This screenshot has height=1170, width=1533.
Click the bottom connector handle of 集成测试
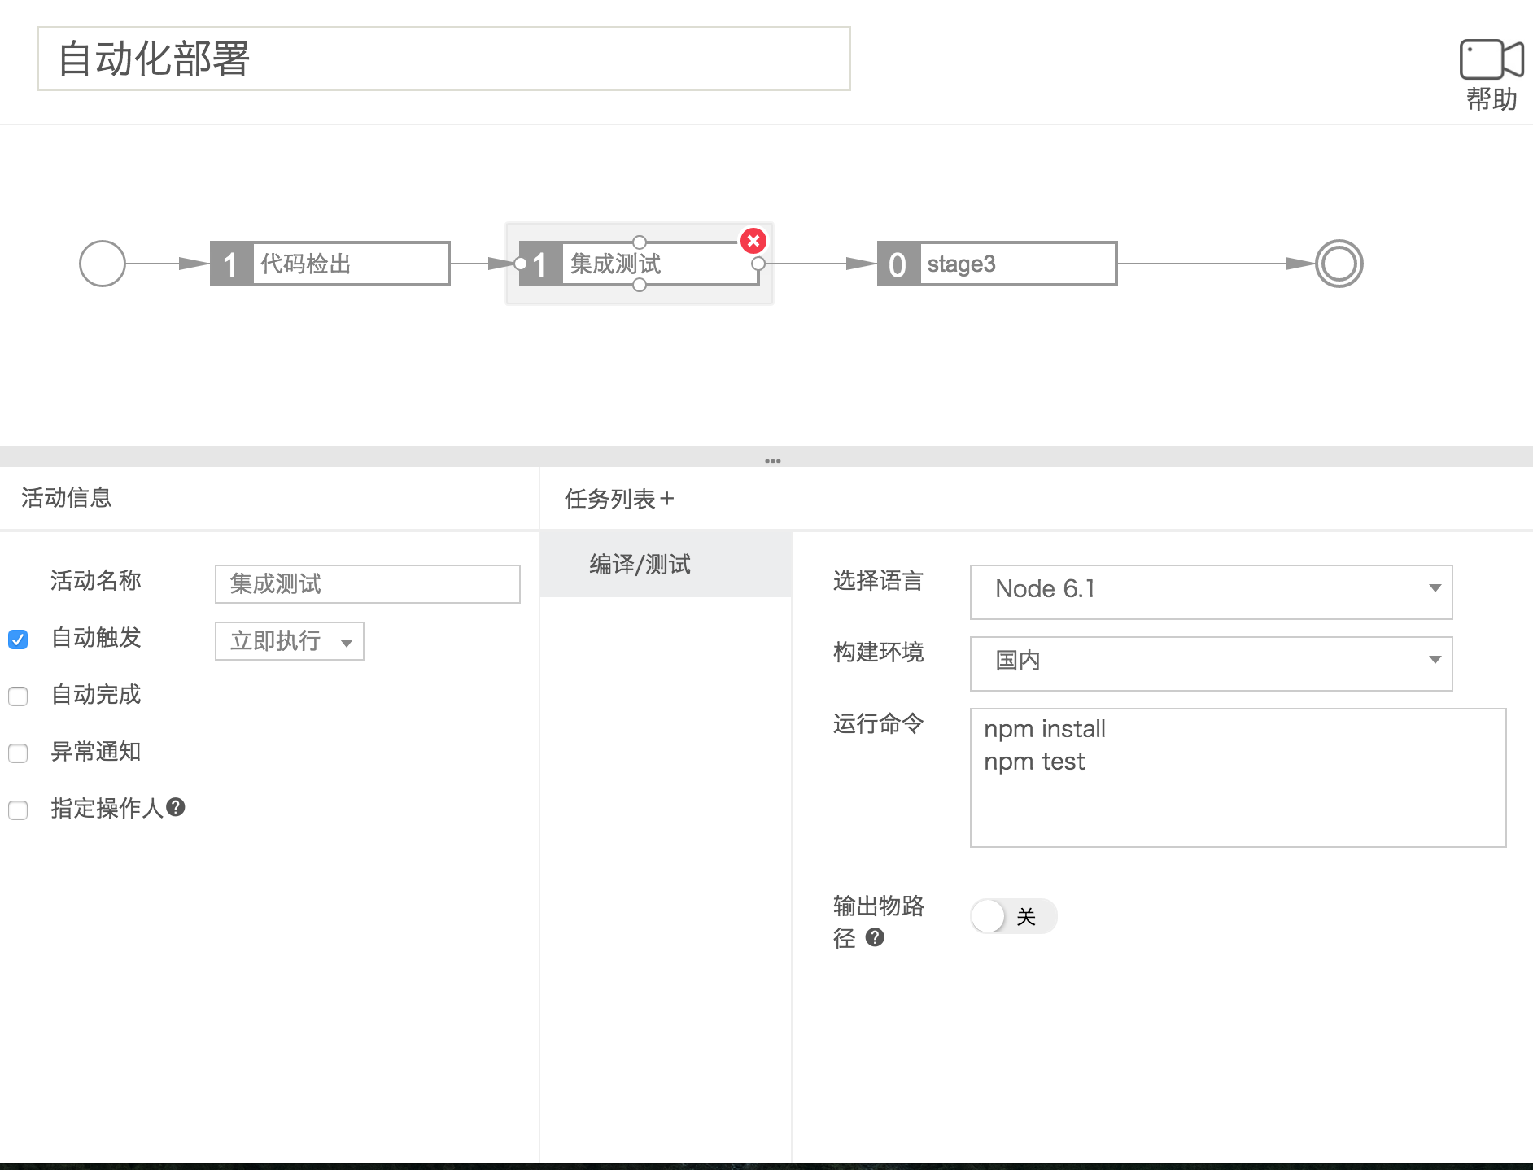tap(640, 285)
